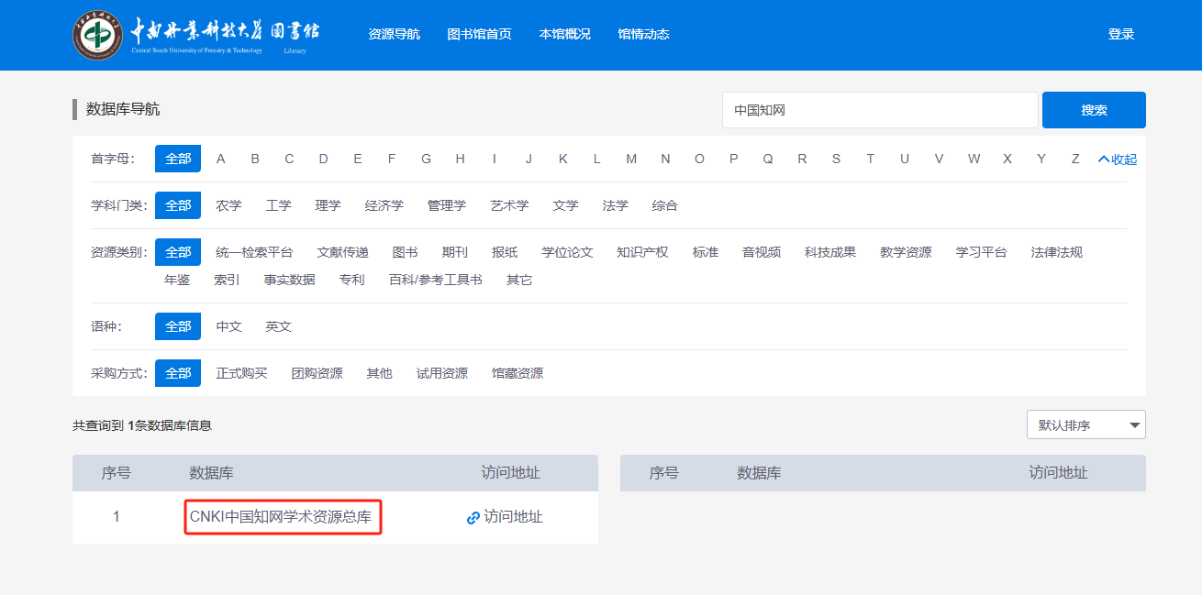Click the 登录 login link

[1120, 34]
